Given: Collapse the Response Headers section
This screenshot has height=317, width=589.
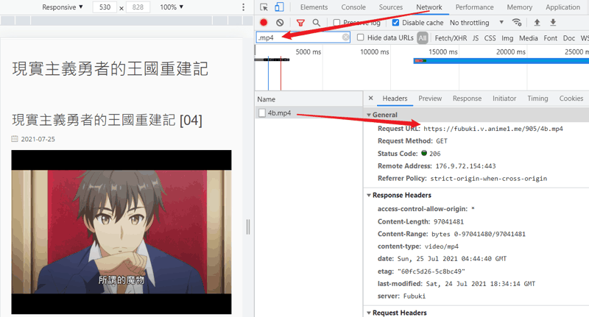Looking at the screenshot, I should (x=369, y=195).
